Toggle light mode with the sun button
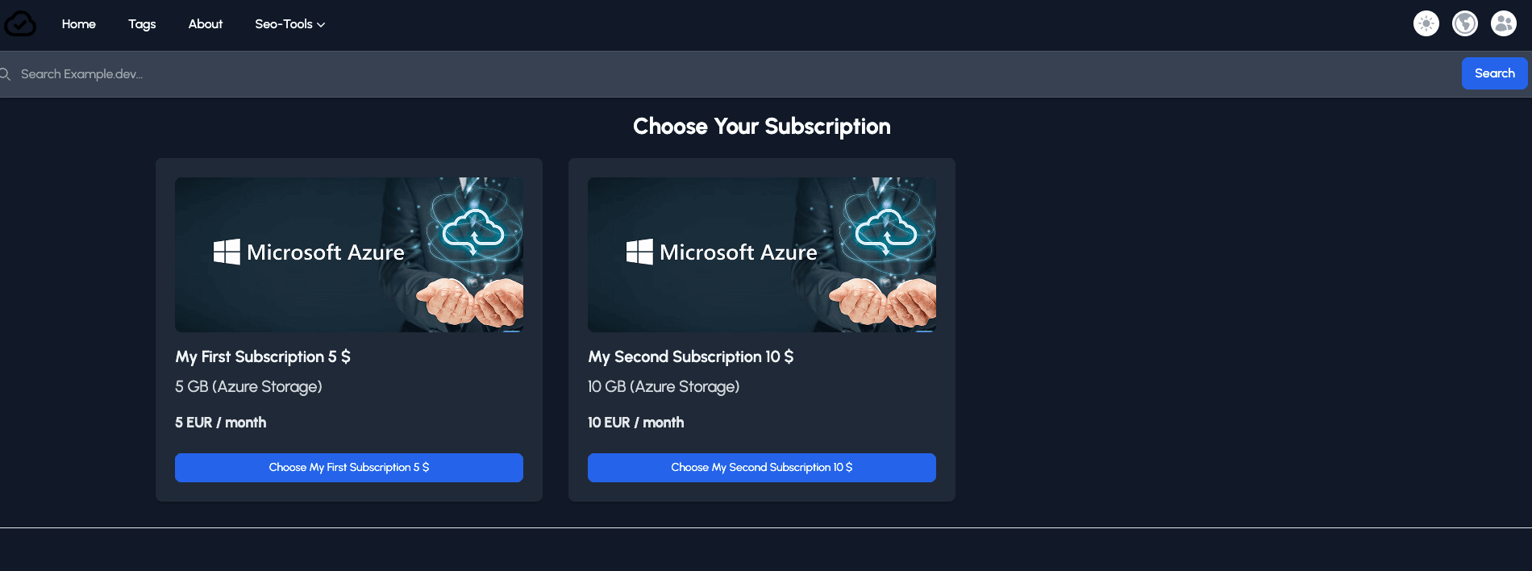The height and width of the screenshot is (571, 1532). (1426, 23)
